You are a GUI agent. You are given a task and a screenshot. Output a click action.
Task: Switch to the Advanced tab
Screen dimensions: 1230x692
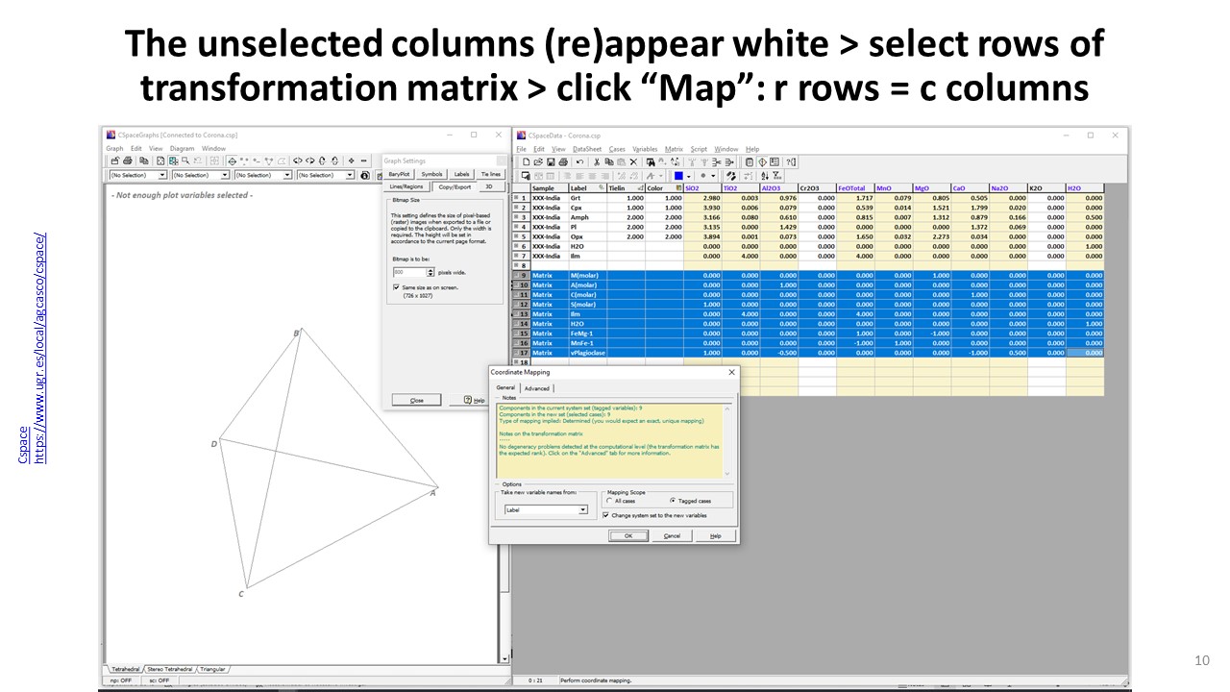click(x=536, y=388)
